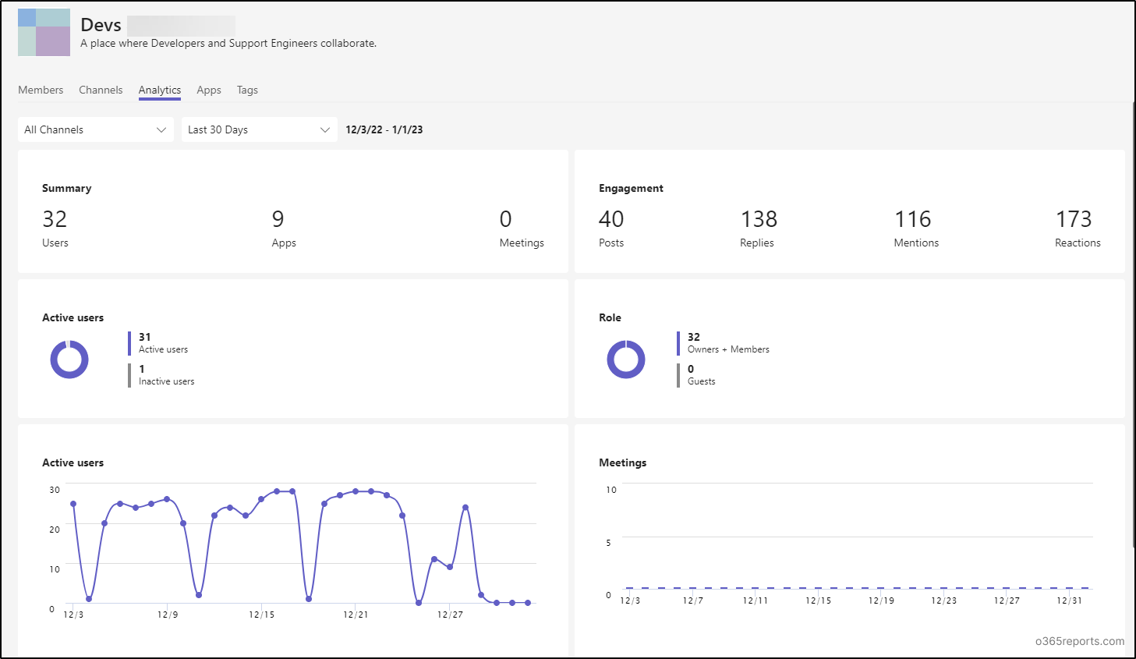
Task: Click the Devs team name heading
Action: [x=101, y=25]
